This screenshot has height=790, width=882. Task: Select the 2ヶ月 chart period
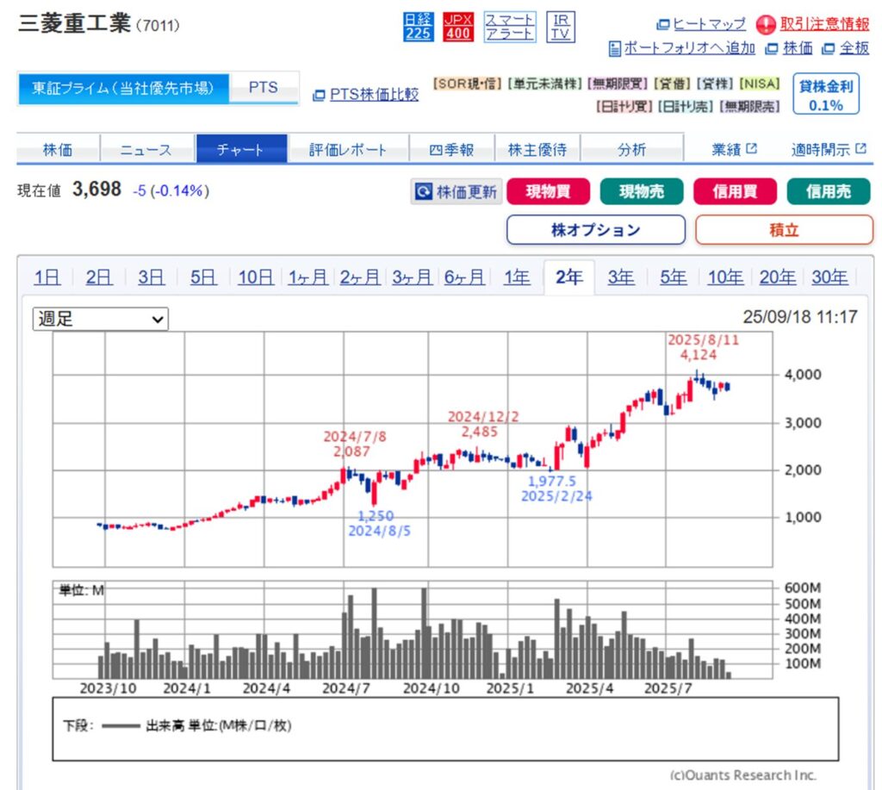tap(360, 277)
